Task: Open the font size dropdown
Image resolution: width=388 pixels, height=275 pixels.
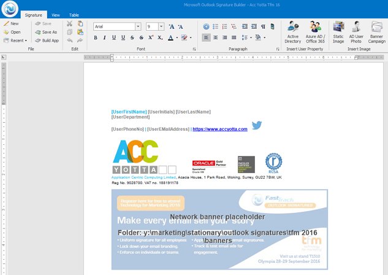Action: coord(161,26)
